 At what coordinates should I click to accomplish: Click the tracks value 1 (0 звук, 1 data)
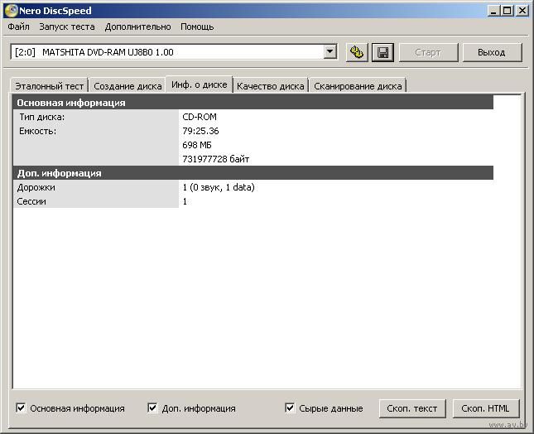click(219, 187)
